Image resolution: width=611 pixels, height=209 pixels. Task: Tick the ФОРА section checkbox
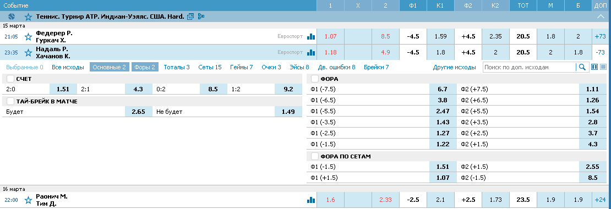315,79
